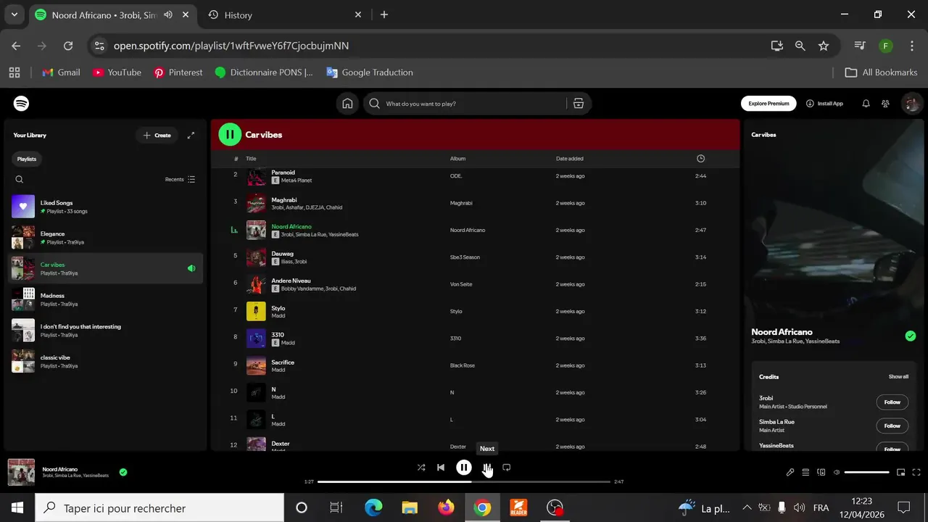This screenshot has height=522, width=928.
Task: Open I don't find you that interesting playlist
Action: (x=107, y=331)
